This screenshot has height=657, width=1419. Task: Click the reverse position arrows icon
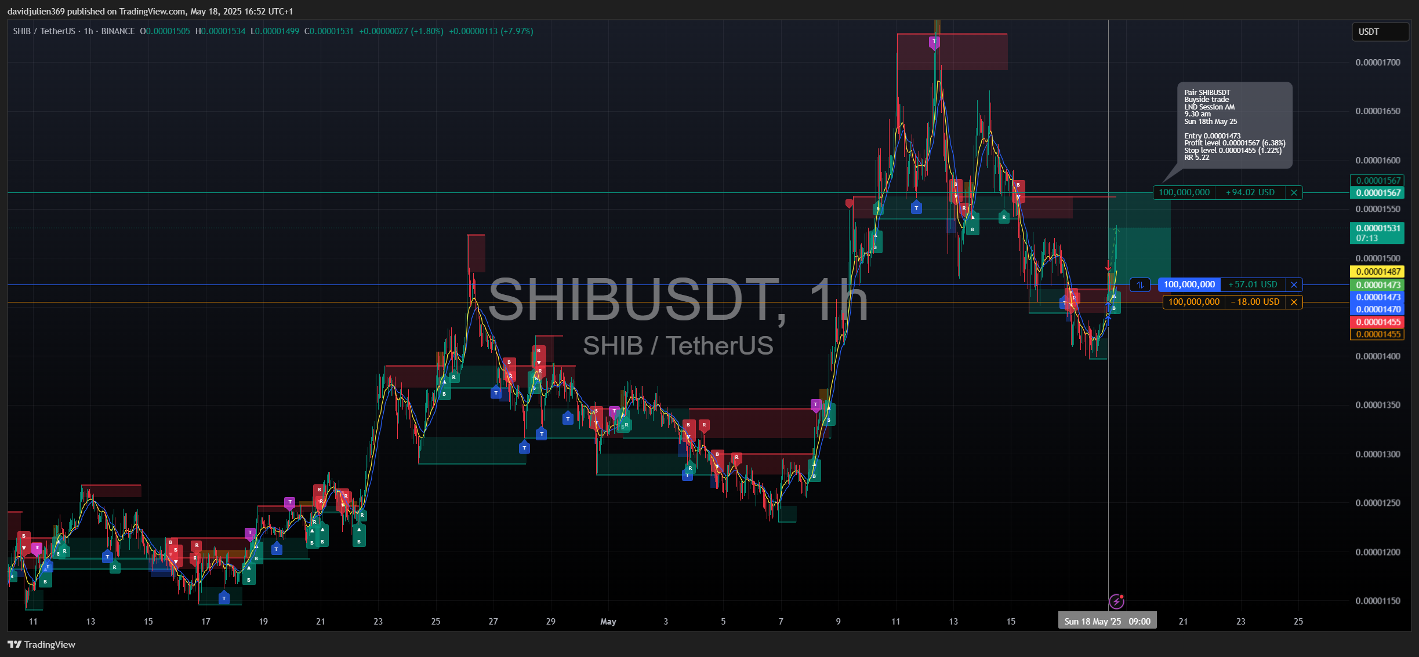pyautogui.click(x=1140, y=285)
